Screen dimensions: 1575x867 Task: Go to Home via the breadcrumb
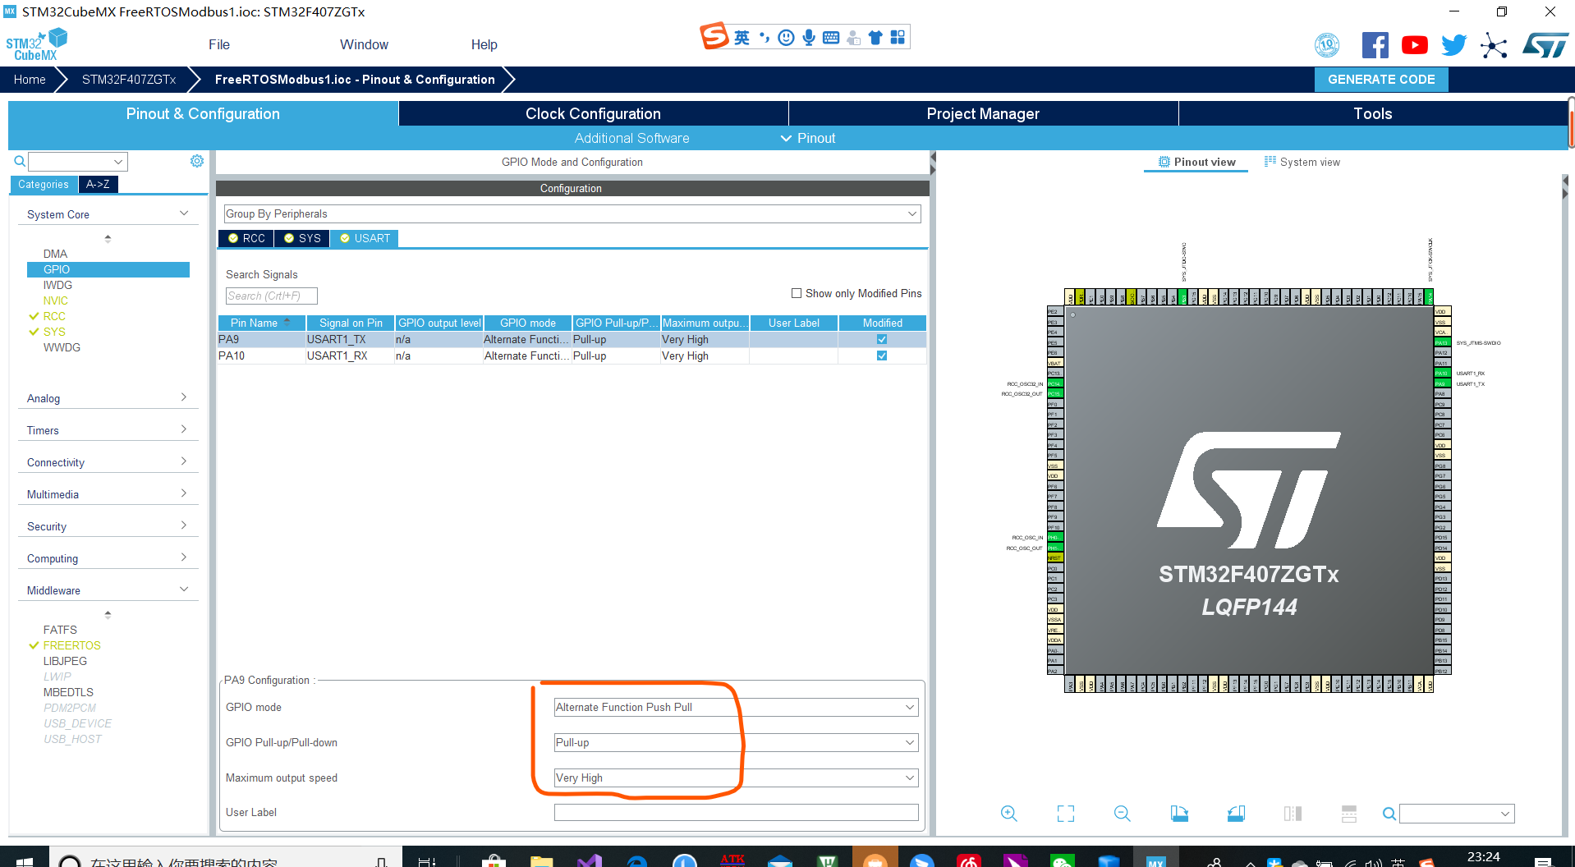(30, 79)
